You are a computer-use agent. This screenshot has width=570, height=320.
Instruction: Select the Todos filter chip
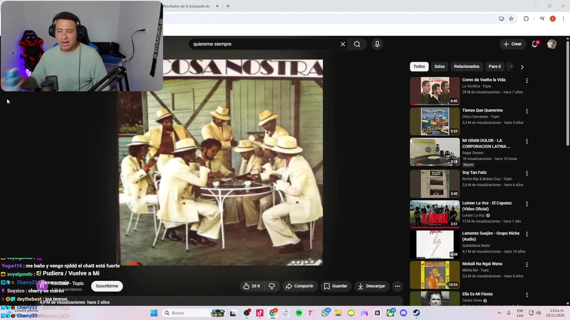tap(419, 67)
